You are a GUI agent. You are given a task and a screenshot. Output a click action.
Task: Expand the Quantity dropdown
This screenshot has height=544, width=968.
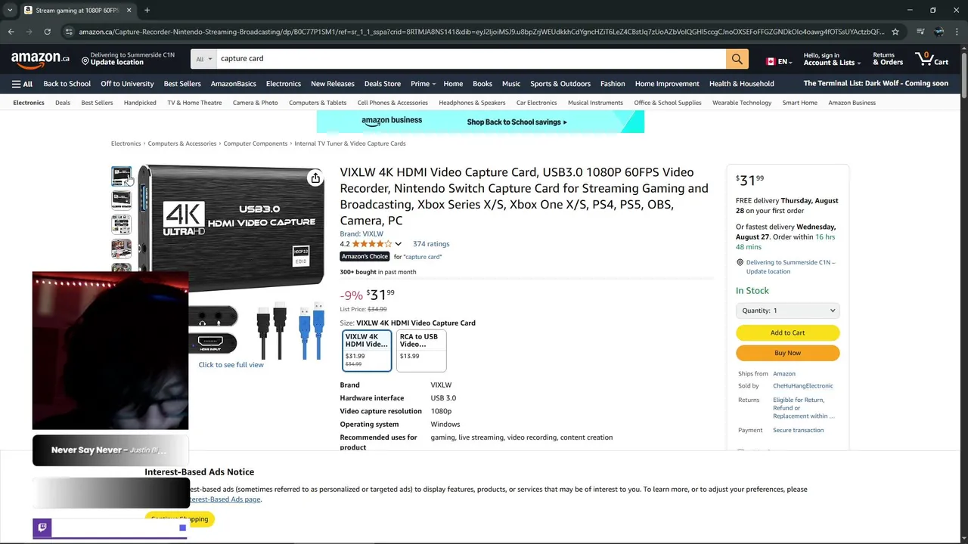pos(787,311)
